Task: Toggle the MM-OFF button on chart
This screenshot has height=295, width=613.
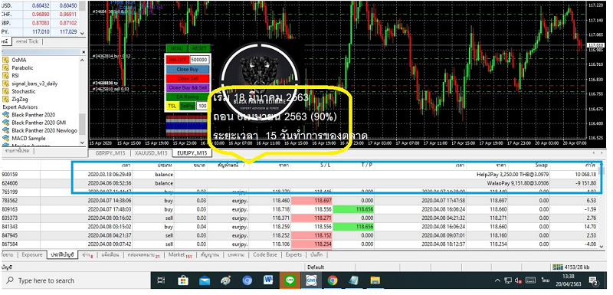Action: tap(178, 61)
